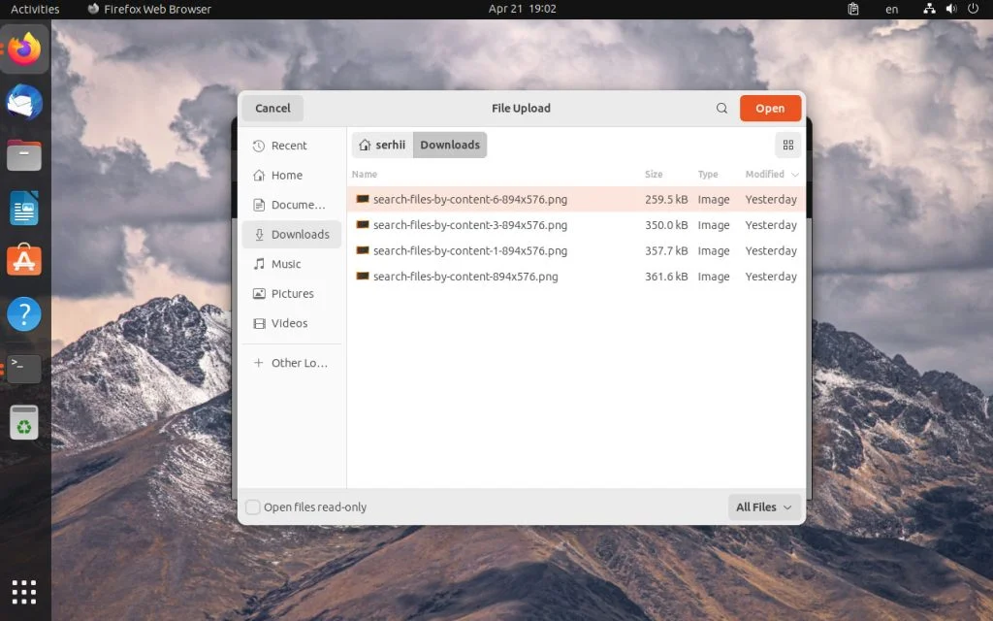This screenshot has height=621, width=993.
Task: Open Ubuntu Software from the dock
Action: click(x=24, y=260)
